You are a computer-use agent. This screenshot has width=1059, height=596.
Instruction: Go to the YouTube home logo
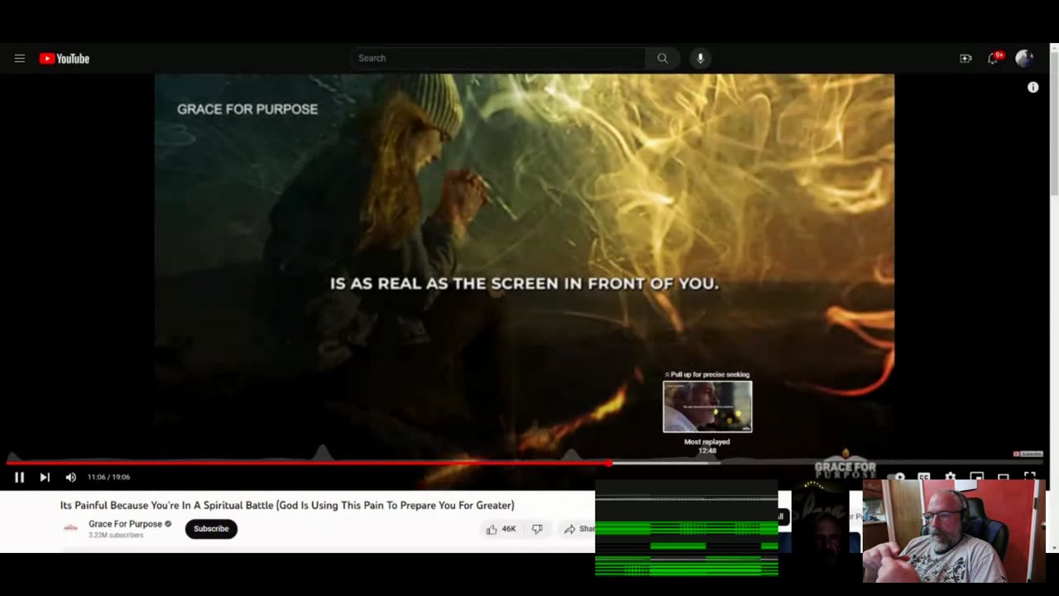coord(65,58)
